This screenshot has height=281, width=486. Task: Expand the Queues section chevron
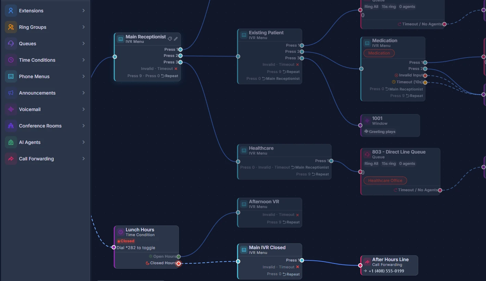click(x=84, y=44)
